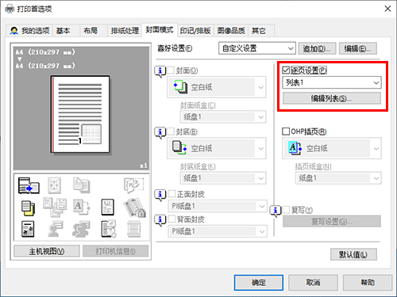Click the page with pictures icon

[x=28, y=229]
